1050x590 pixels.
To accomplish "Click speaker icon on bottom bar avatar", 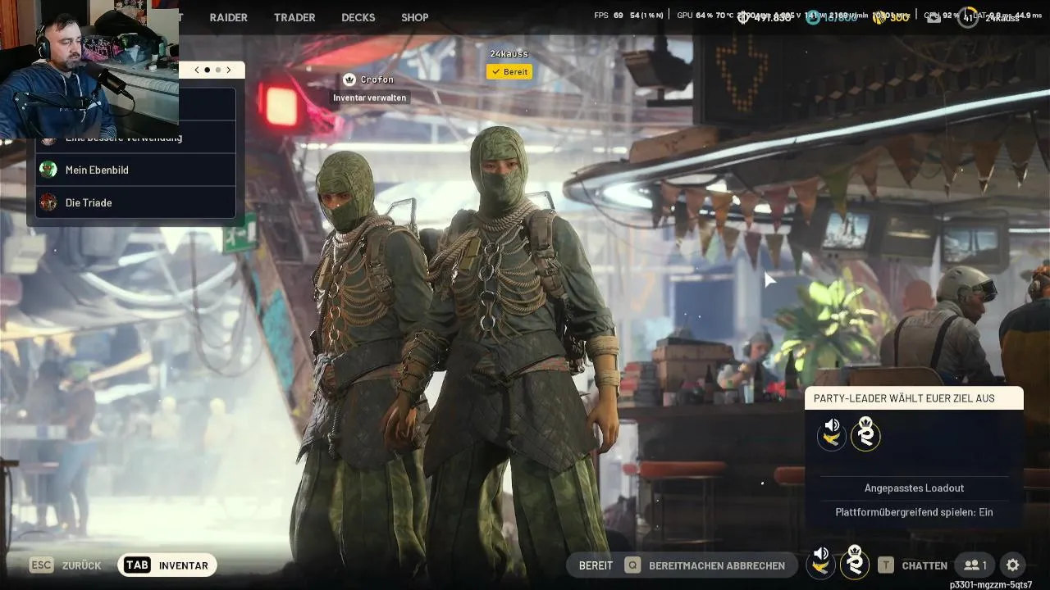I will coord(821,554).
